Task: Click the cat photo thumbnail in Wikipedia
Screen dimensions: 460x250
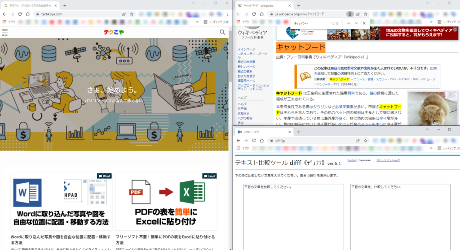Action: pyautogui.click(x=433, y=108)
